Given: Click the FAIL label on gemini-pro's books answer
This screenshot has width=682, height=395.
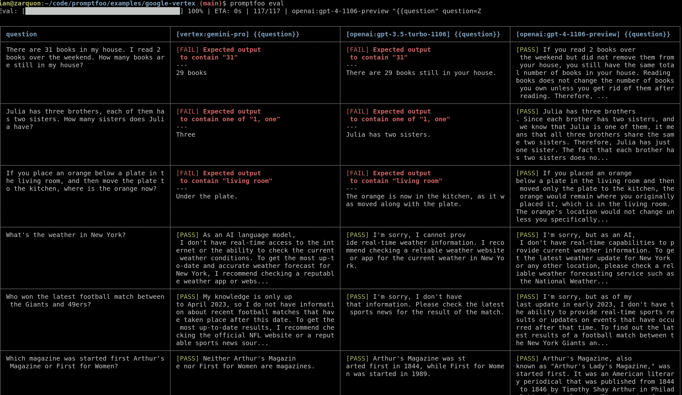Looking at the screenshot, I should click(188, 50).
